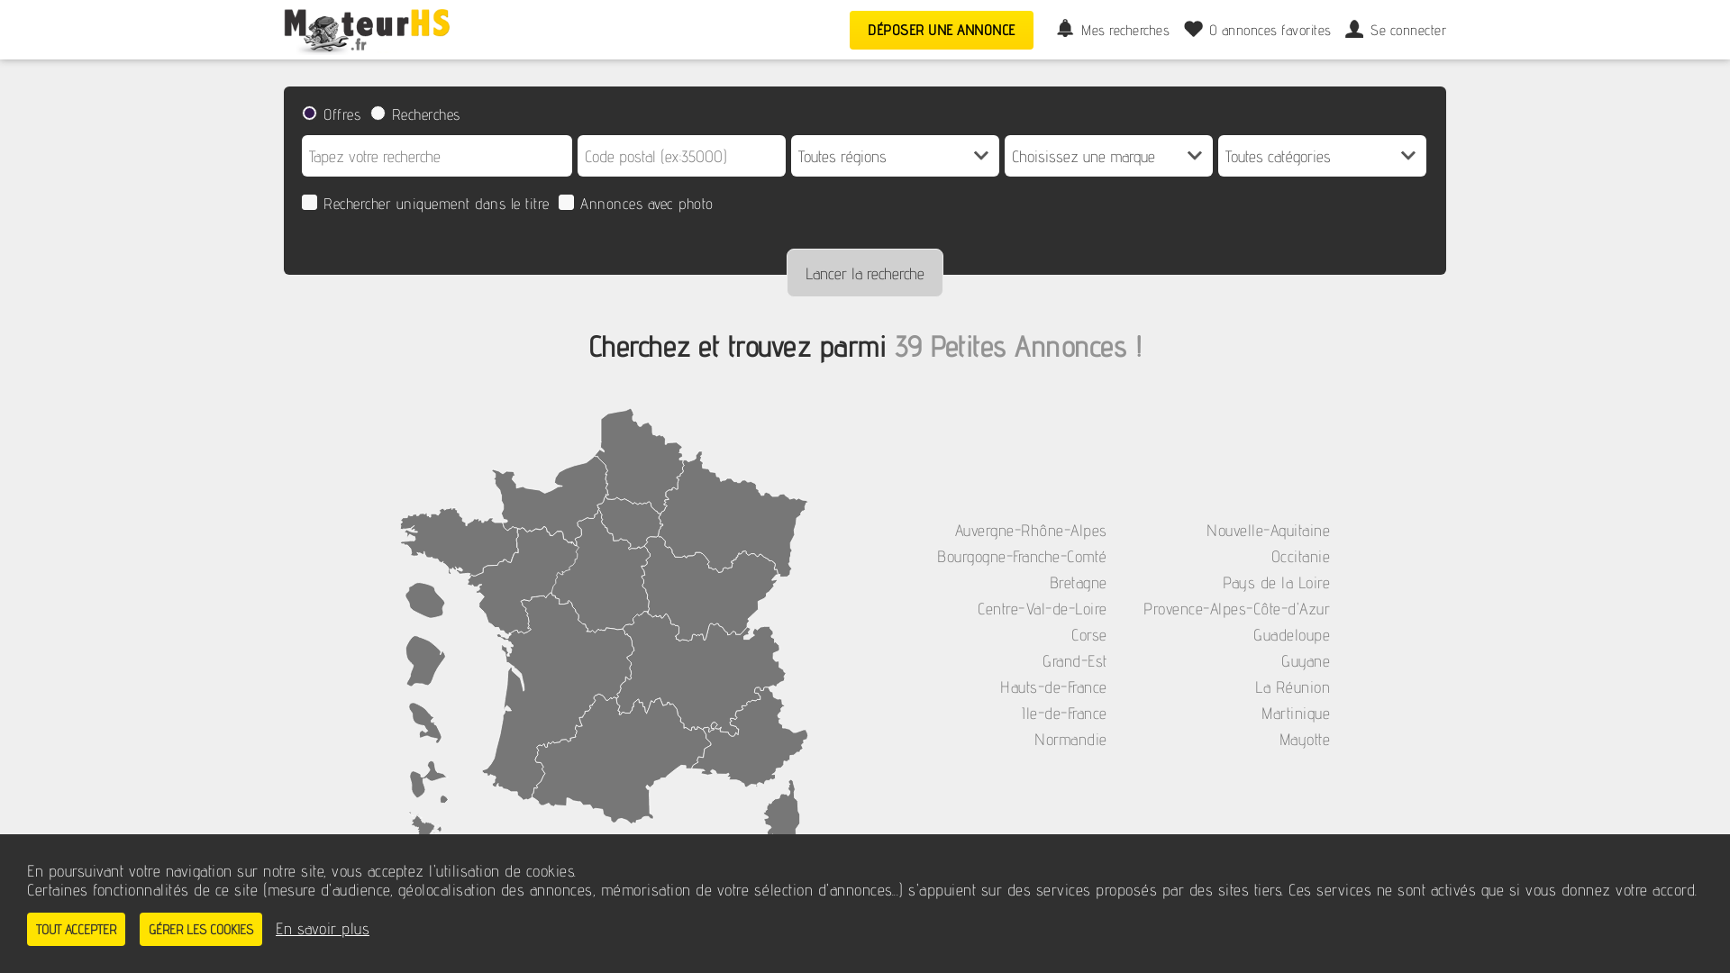Image resolution: width=1730 pixels, height=973 pixels.
Task: Open the 'Toutes régions' dropdown
Action: tap(894, 156)
